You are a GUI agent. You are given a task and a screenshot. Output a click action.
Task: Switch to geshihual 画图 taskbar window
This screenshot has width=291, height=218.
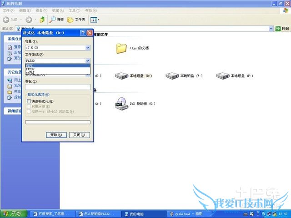point(189,214)
